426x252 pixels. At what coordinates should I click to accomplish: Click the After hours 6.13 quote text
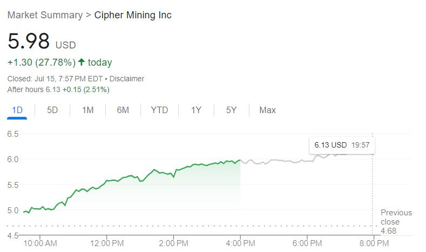pos(58,89)
